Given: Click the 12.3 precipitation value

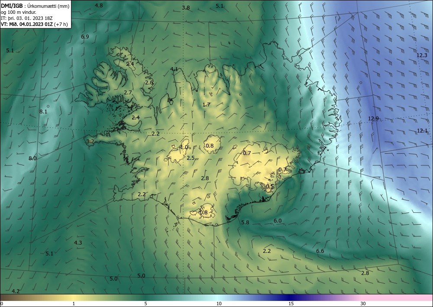Looking at the screenshot, I should [422, 55].
